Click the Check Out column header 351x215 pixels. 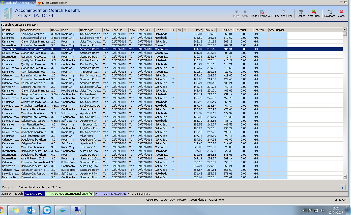point(146,30)
